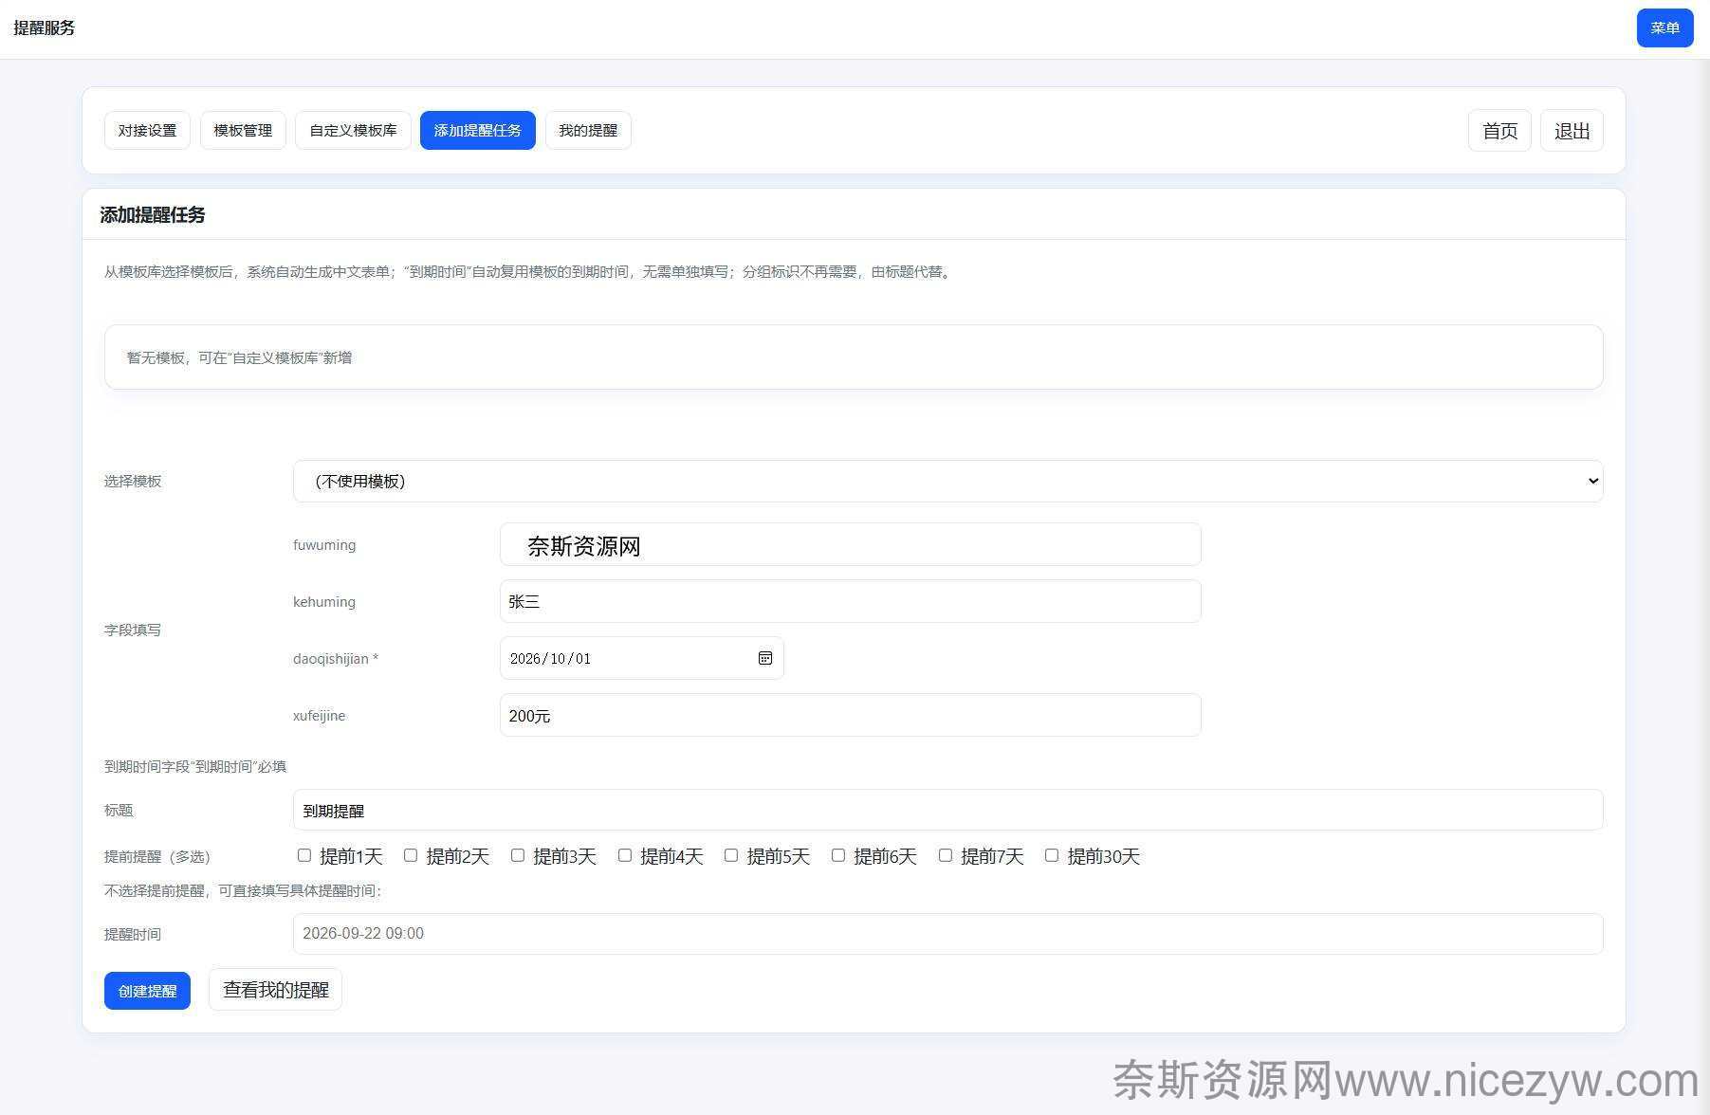1710x1115 pixels.
Task: Click the 标题 text field
Action: 947,811
